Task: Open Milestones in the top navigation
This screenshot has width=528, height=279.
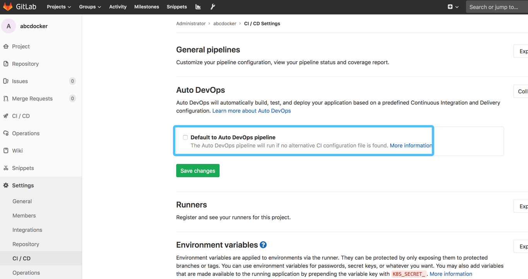Action: 147,7
